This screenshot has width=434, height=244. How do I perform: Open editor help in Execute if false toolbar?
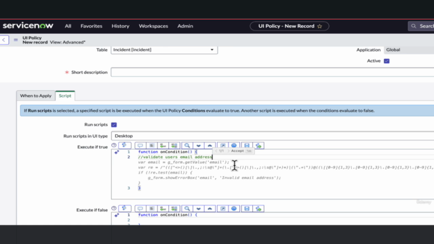coord(234,209)
